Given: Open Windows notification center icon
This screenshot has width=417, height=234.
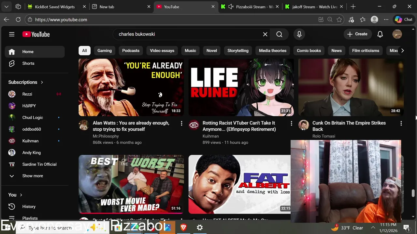Looking at the screenshot, I should (406, 227).
